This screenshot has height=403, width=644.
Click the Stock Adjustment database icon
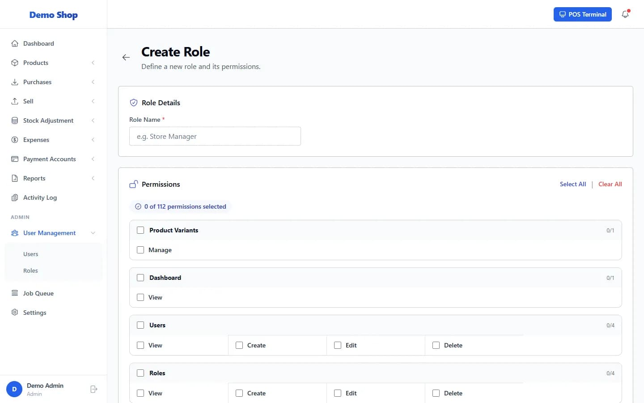15,120
